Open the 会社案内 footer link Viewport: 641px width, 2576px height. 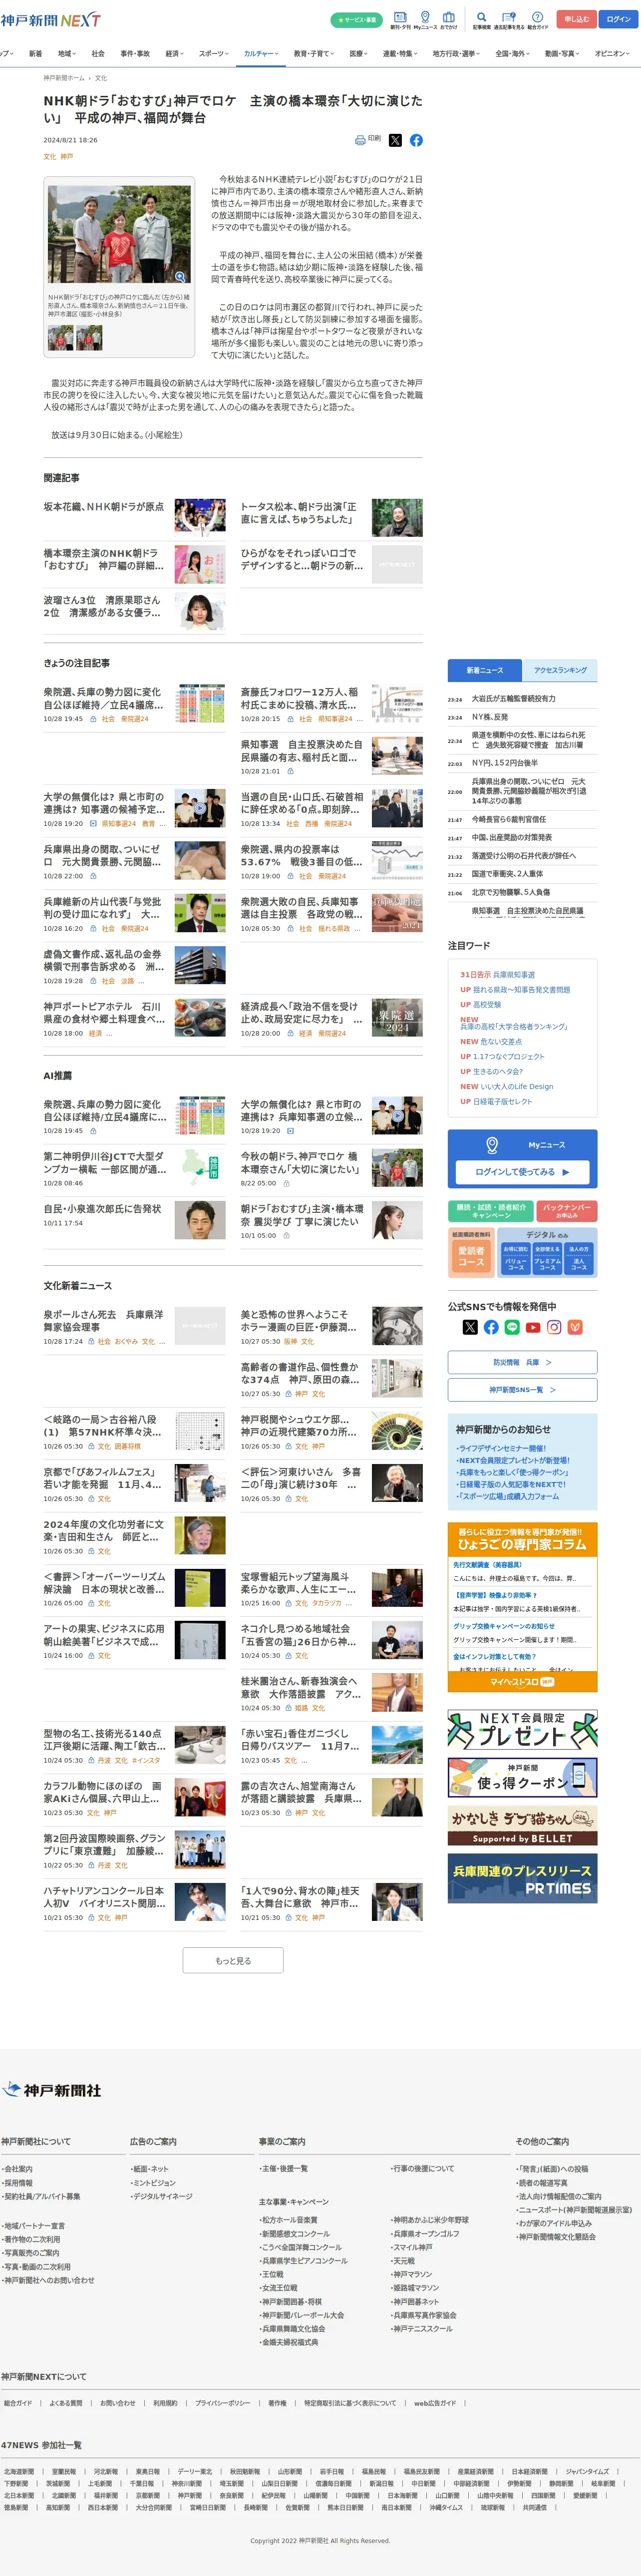(18, 2169)
